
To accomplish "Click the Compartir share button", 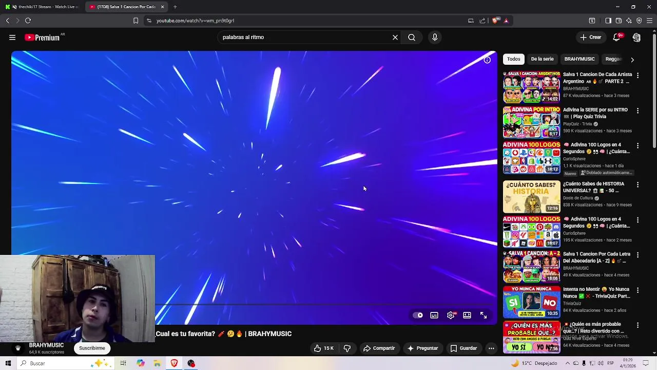I will coord(379,348).
